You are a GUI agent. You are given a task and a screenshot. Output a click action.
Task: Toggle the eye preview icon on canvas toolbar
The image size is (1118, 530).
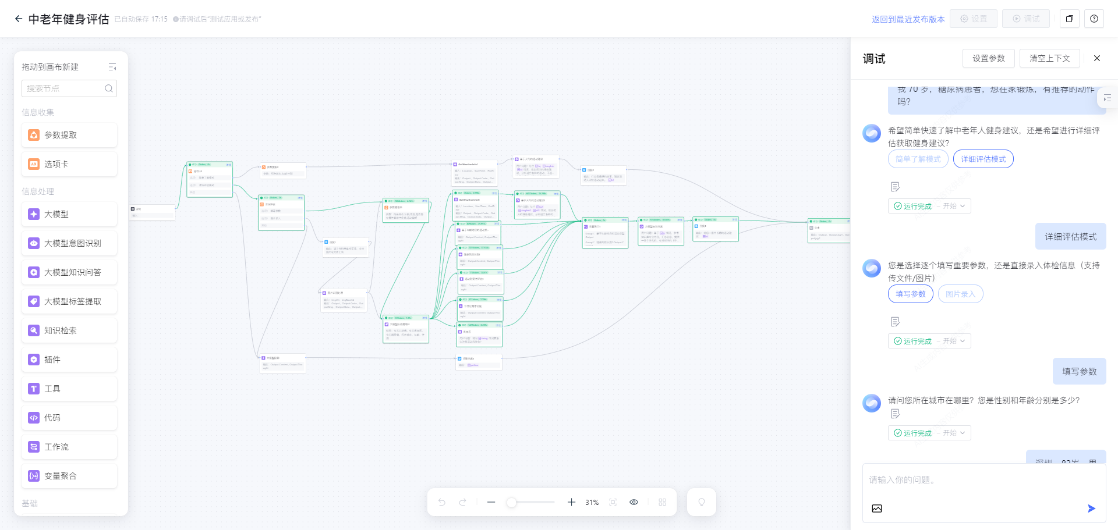634,502
